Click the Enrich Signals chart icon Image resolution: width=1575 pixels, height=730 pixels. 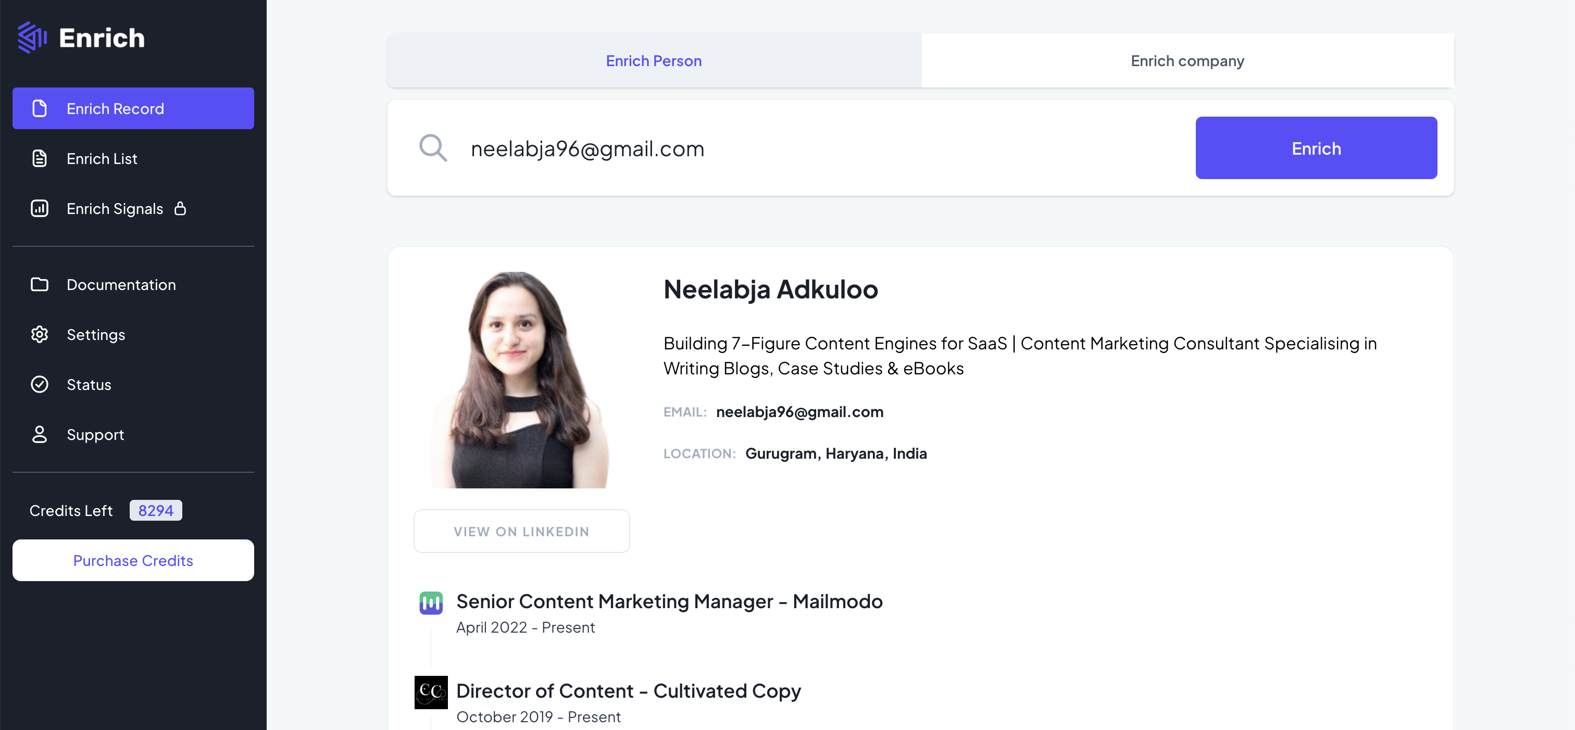[x=40, y=208]
